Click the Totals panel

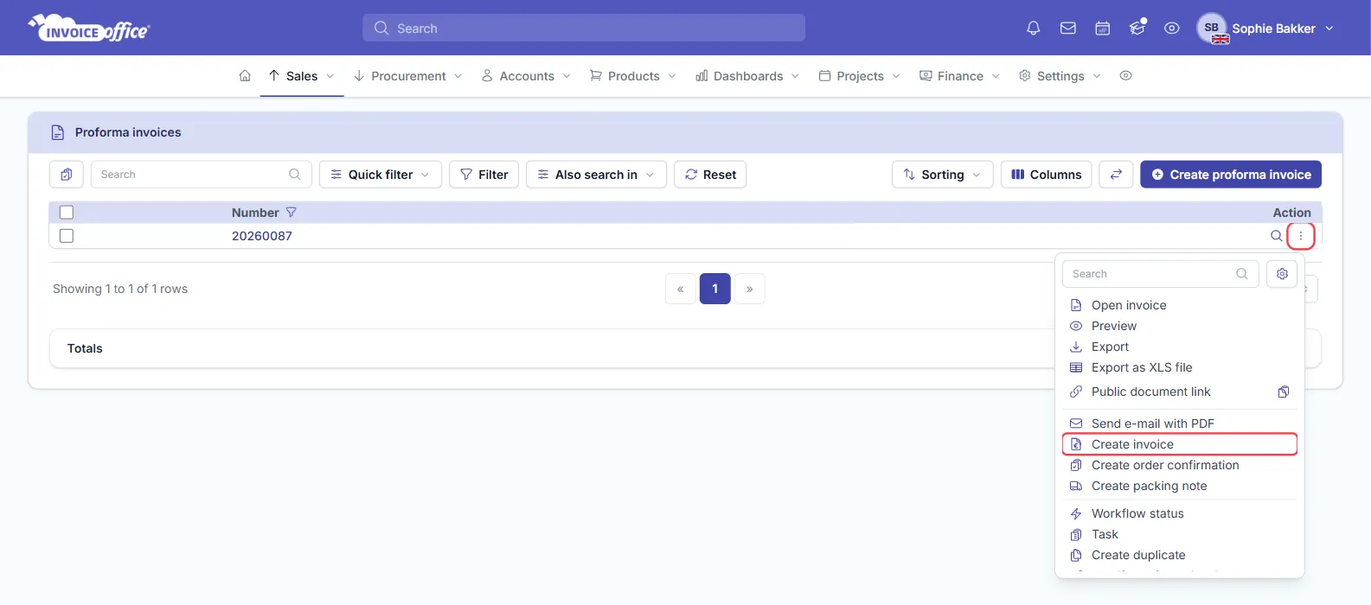point(685,348)
